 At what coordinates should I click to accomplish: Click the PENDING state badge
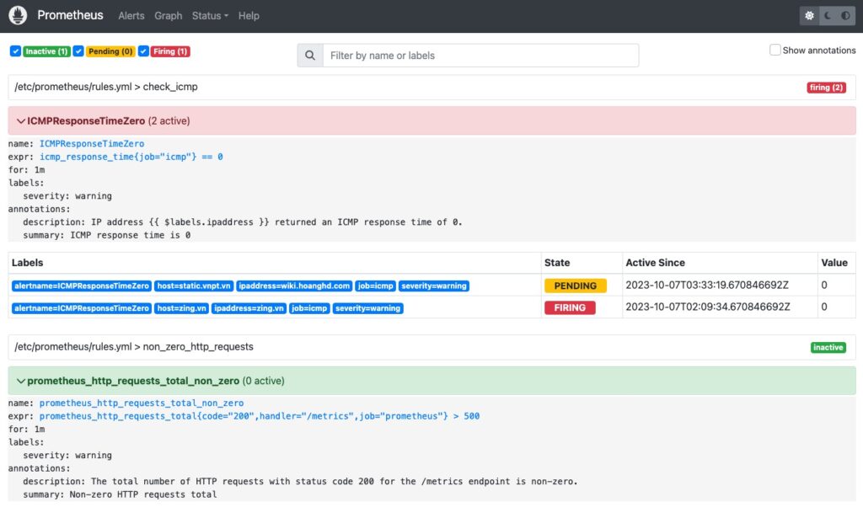tap(575, 286)
